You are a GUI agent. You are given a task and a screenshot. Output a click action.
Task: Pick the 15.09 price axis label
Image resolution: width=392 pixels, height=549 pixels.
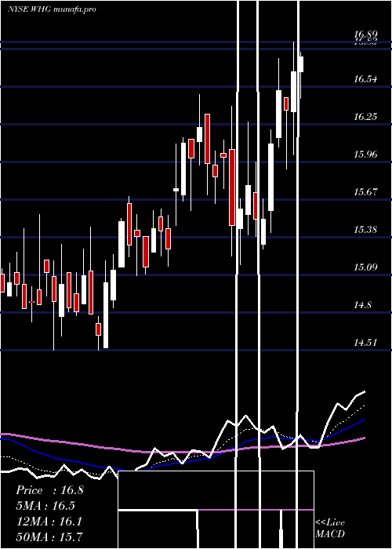point(365,267)
